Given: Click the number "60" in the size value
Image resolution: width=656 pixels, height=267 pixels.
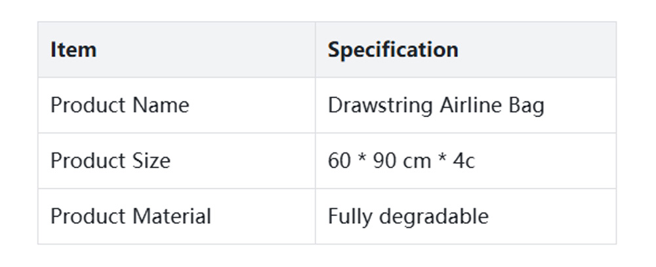Looking at the screenshot, I should click(339, 161).
